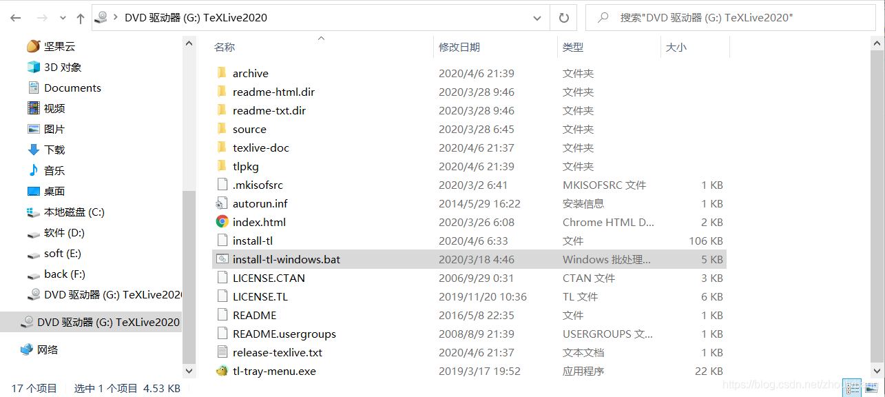Sort by the 类型 column header
885x397 pixels.
[x=572, y=47]
